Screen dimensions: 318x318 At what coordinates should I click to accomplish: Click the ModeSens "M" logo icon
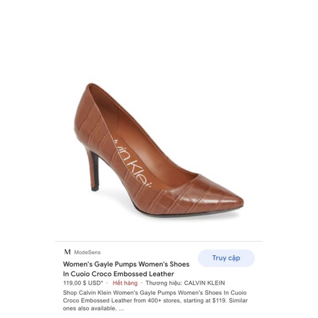tap(67, 252)
